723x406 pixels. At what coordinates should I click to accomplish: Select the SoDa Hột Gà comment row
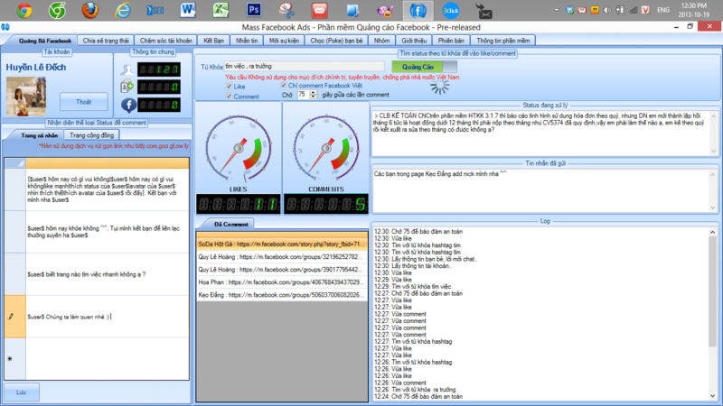(282, 244)
